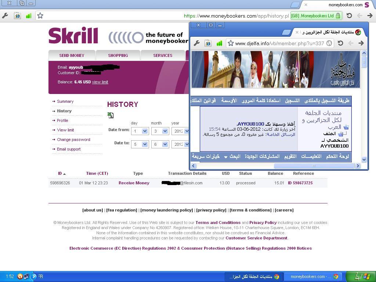Open reference ID 598673725
The width and height of the screenshot is (376, 282).
(x=300, y=183)
